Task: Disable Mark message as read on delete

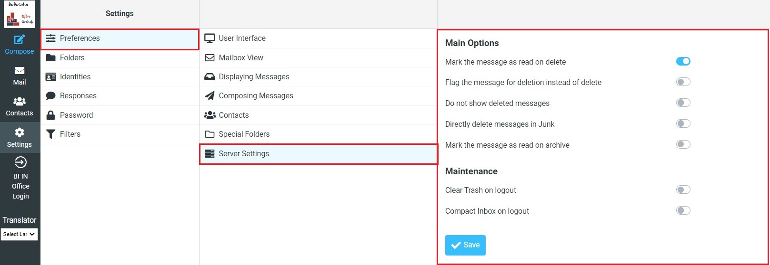Action: pos(683,61)
